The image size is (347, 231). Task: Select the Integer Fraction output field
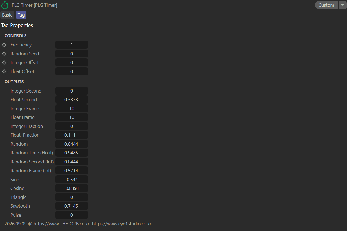[72, 126]
